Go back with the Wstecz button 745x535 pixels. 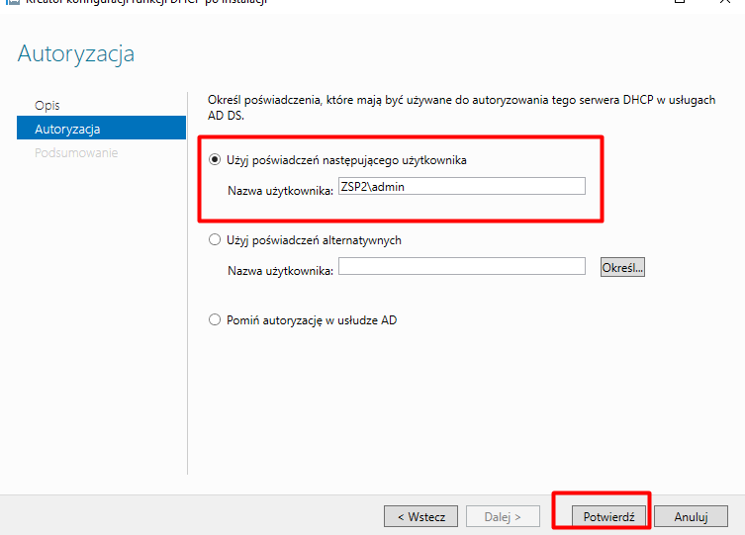click(x=420, y=516)
